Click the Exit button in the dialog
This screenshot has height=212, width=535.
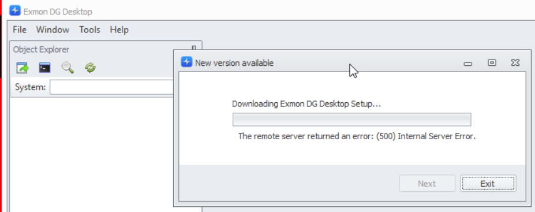(488, 184)
